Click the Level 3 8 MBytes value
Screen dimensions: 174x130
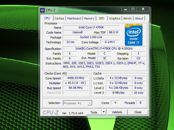(x=119, y=93)
